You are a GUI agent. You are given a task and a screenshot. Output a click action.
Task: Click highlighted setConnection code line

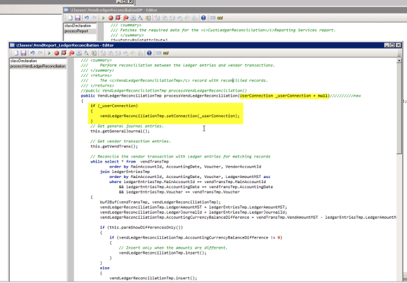pos(169,116)
